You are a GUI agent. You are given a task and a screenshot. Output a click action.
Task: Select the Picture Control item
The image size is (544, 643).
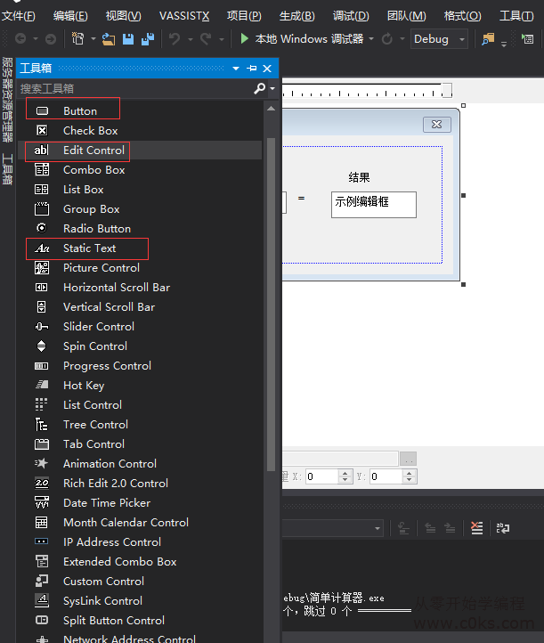101,268
